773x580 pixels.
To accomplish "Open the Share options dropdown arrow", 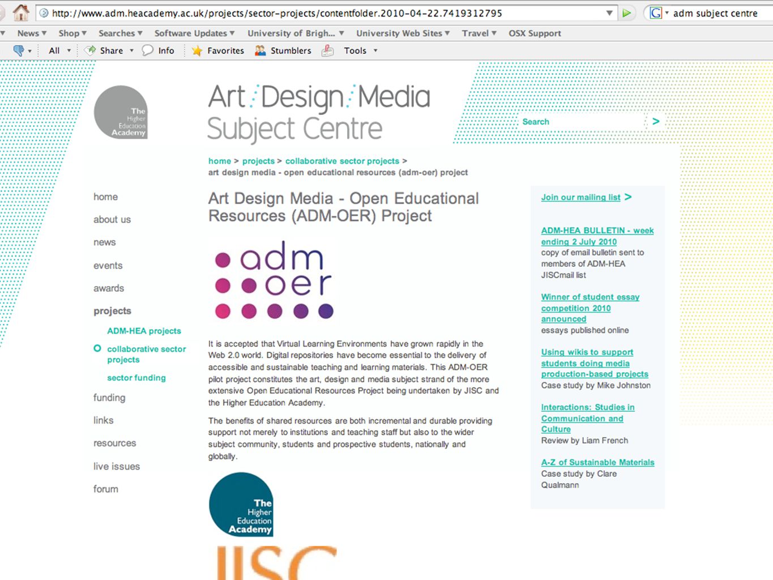I will tap(132, 50).
